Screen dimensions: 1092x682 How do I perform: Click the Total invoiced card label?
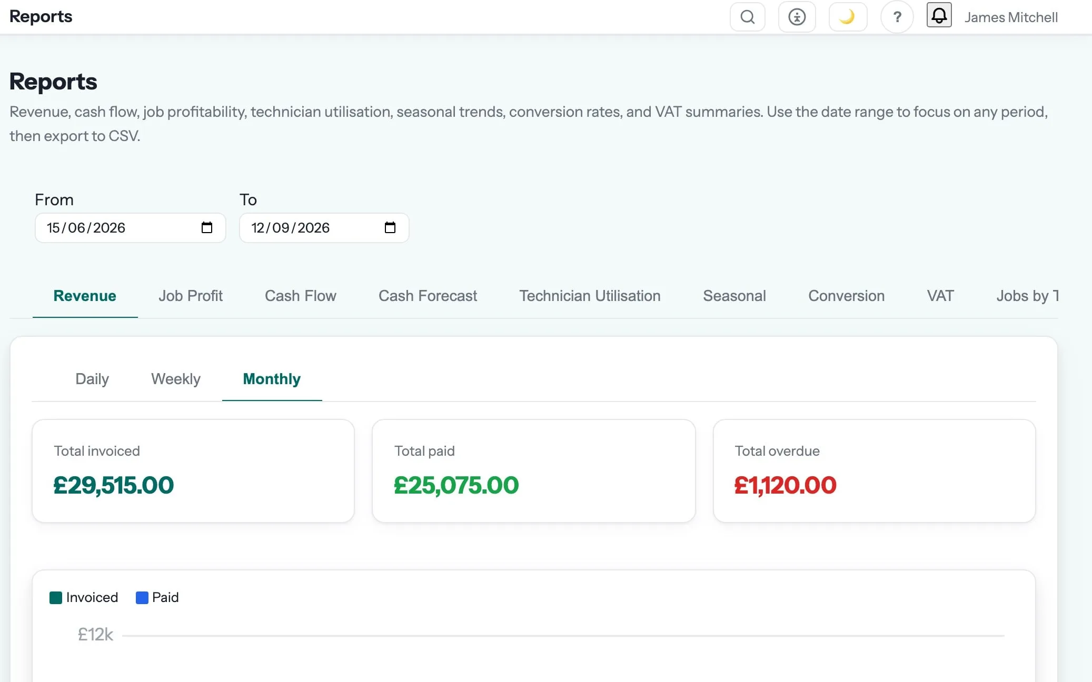[x=97, y=451]
